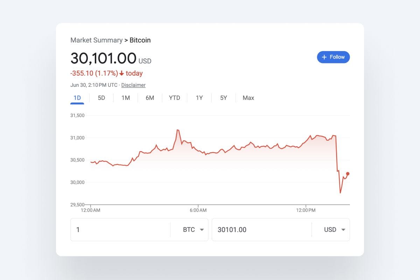Switch to the 1M tab
The width and height of the screenshot is (420, 280).
point(126,98)
